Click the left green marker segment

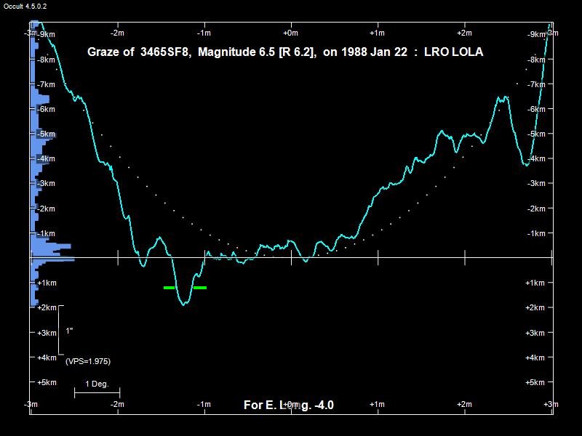pos(170,288)
